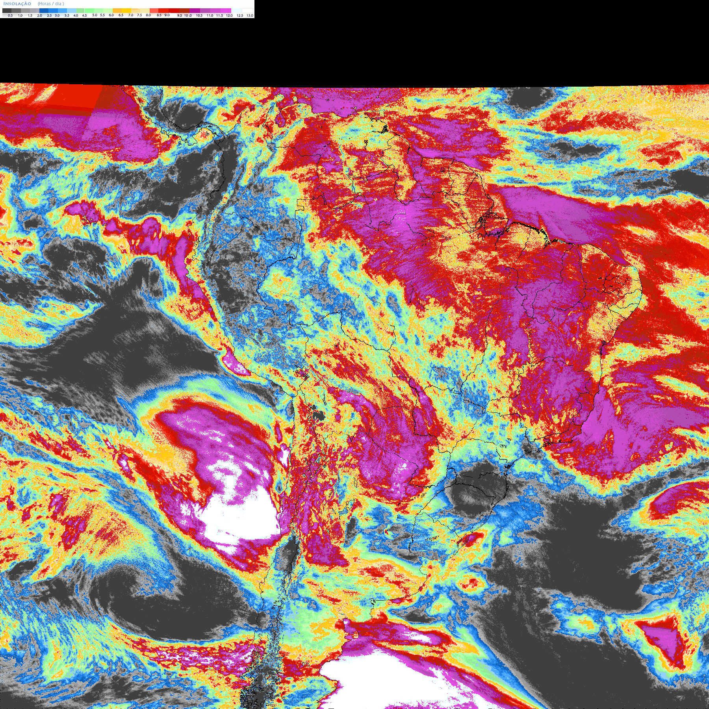
Task: Click the 12.5 legend value
Action: tap(240, 15)
